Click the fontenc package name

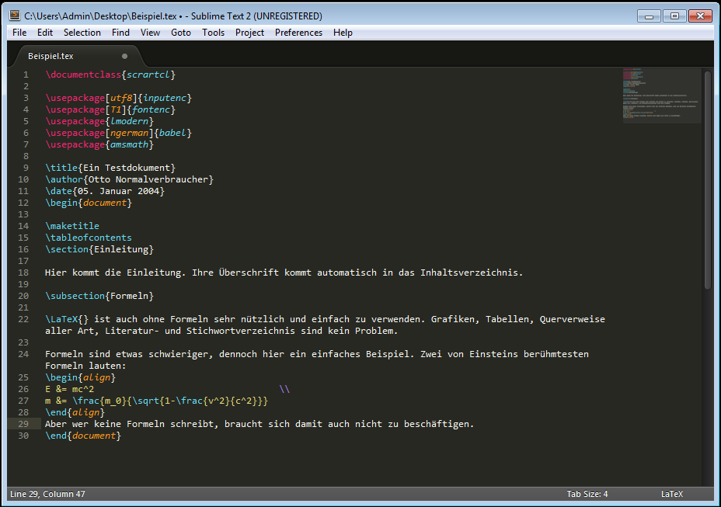[151, 109]
